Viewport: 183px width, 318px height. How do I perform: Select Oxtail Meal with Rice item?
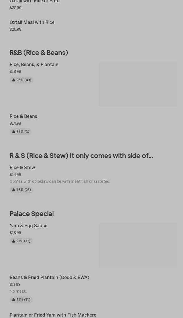click(x=32, y=22)
